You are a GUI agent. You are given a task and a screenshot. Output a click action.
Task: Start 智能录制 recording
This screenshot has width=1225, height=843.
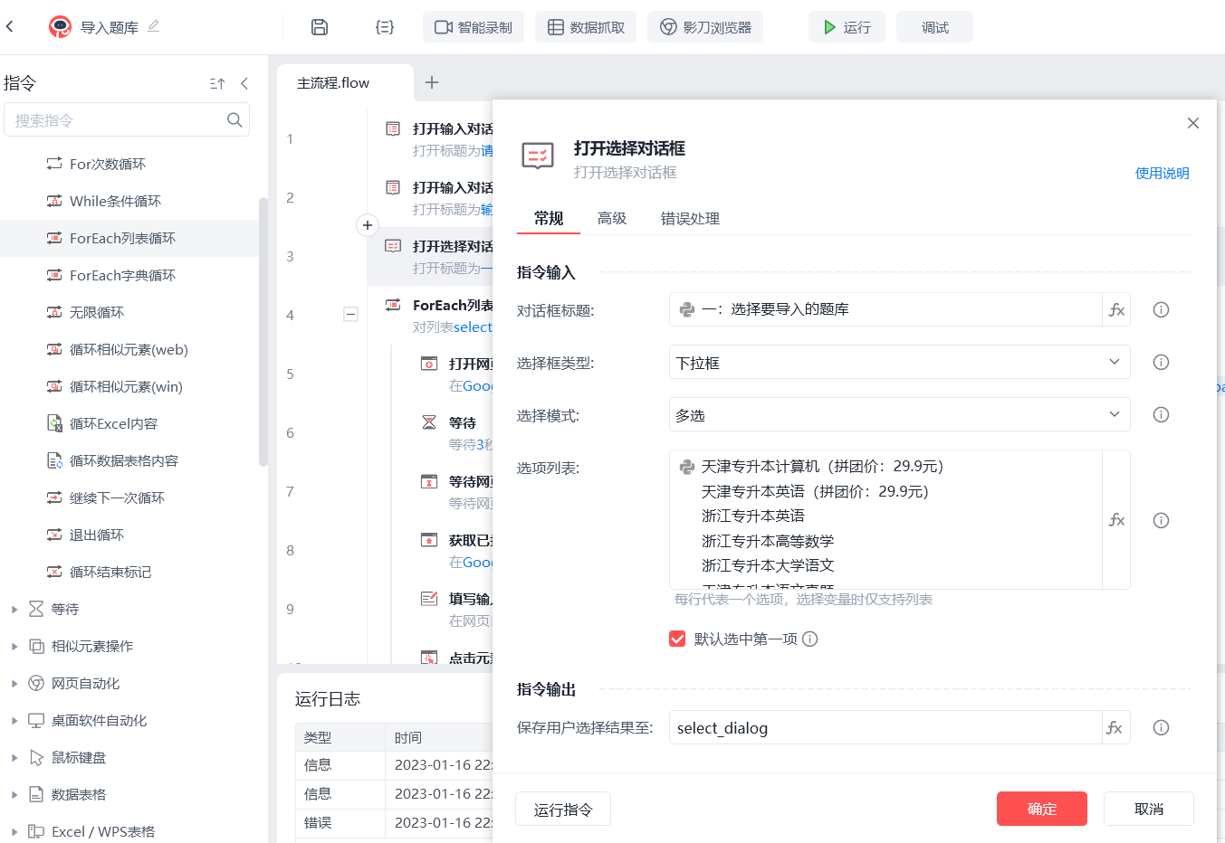tap(474, 27)
